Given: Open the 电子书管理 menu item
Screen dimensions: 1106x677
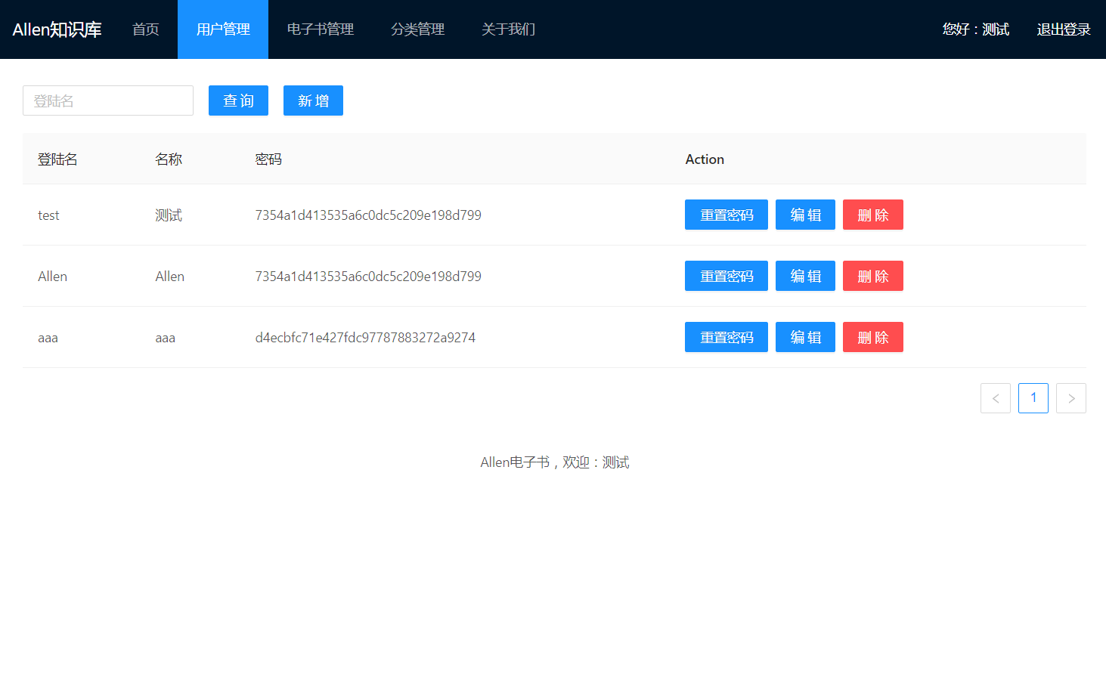Looking at the screenshot, I should pos(321,29).
